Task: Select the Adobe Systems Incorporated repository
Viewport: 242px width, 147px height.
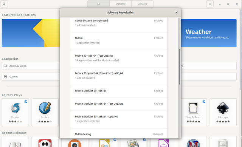Action: 119,25
